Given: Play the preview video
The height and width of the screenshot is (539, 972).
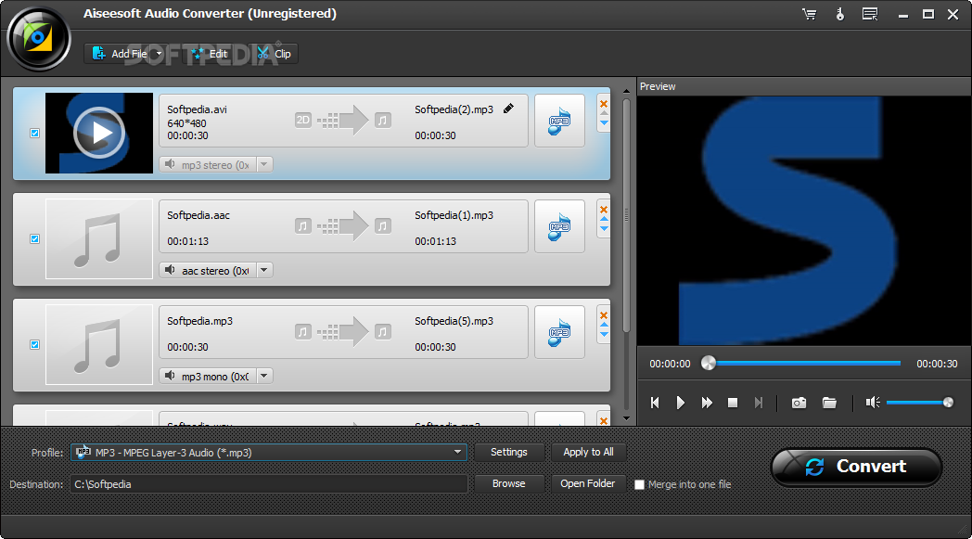Looking at the screenshot, I should (x=681, y=403).
